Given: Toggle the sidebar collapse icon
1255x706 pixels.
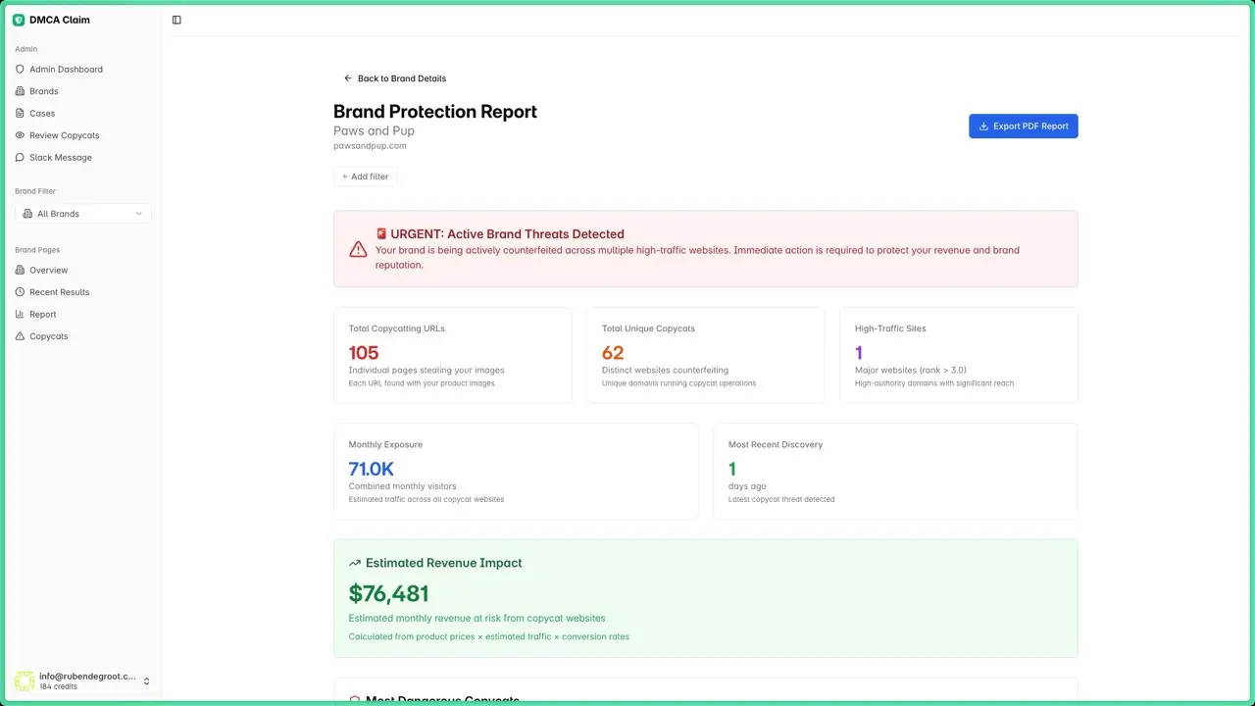Looking at the screenshot, I should point(176,20).
